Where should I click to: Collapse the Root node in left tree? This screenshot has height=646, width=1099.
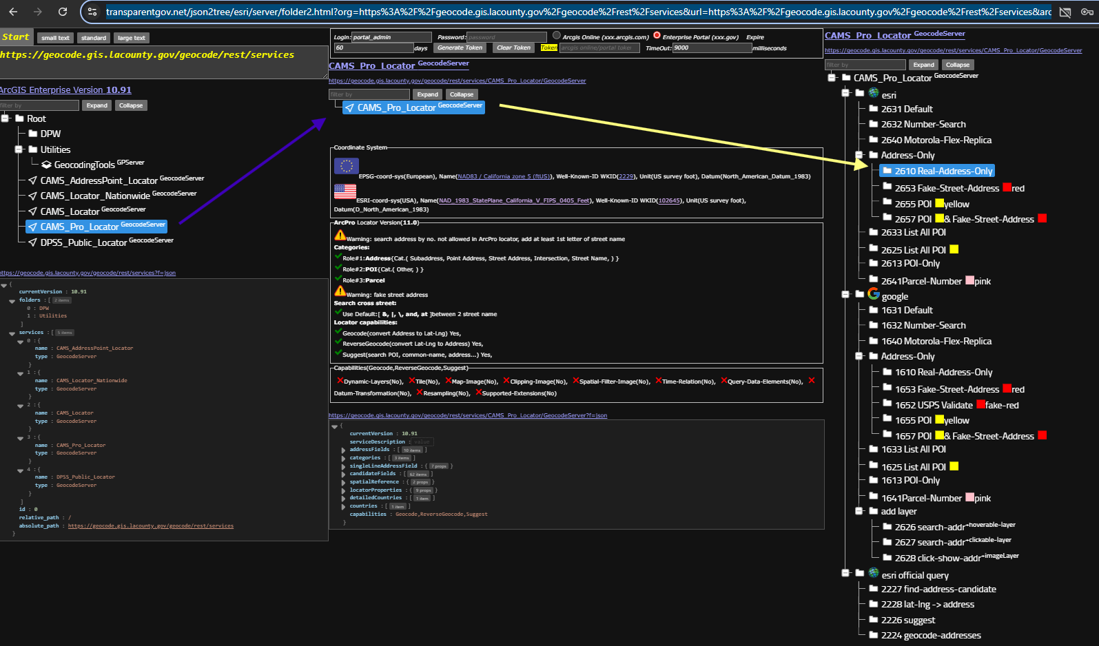pyautogui.click(x=5, y=118)
